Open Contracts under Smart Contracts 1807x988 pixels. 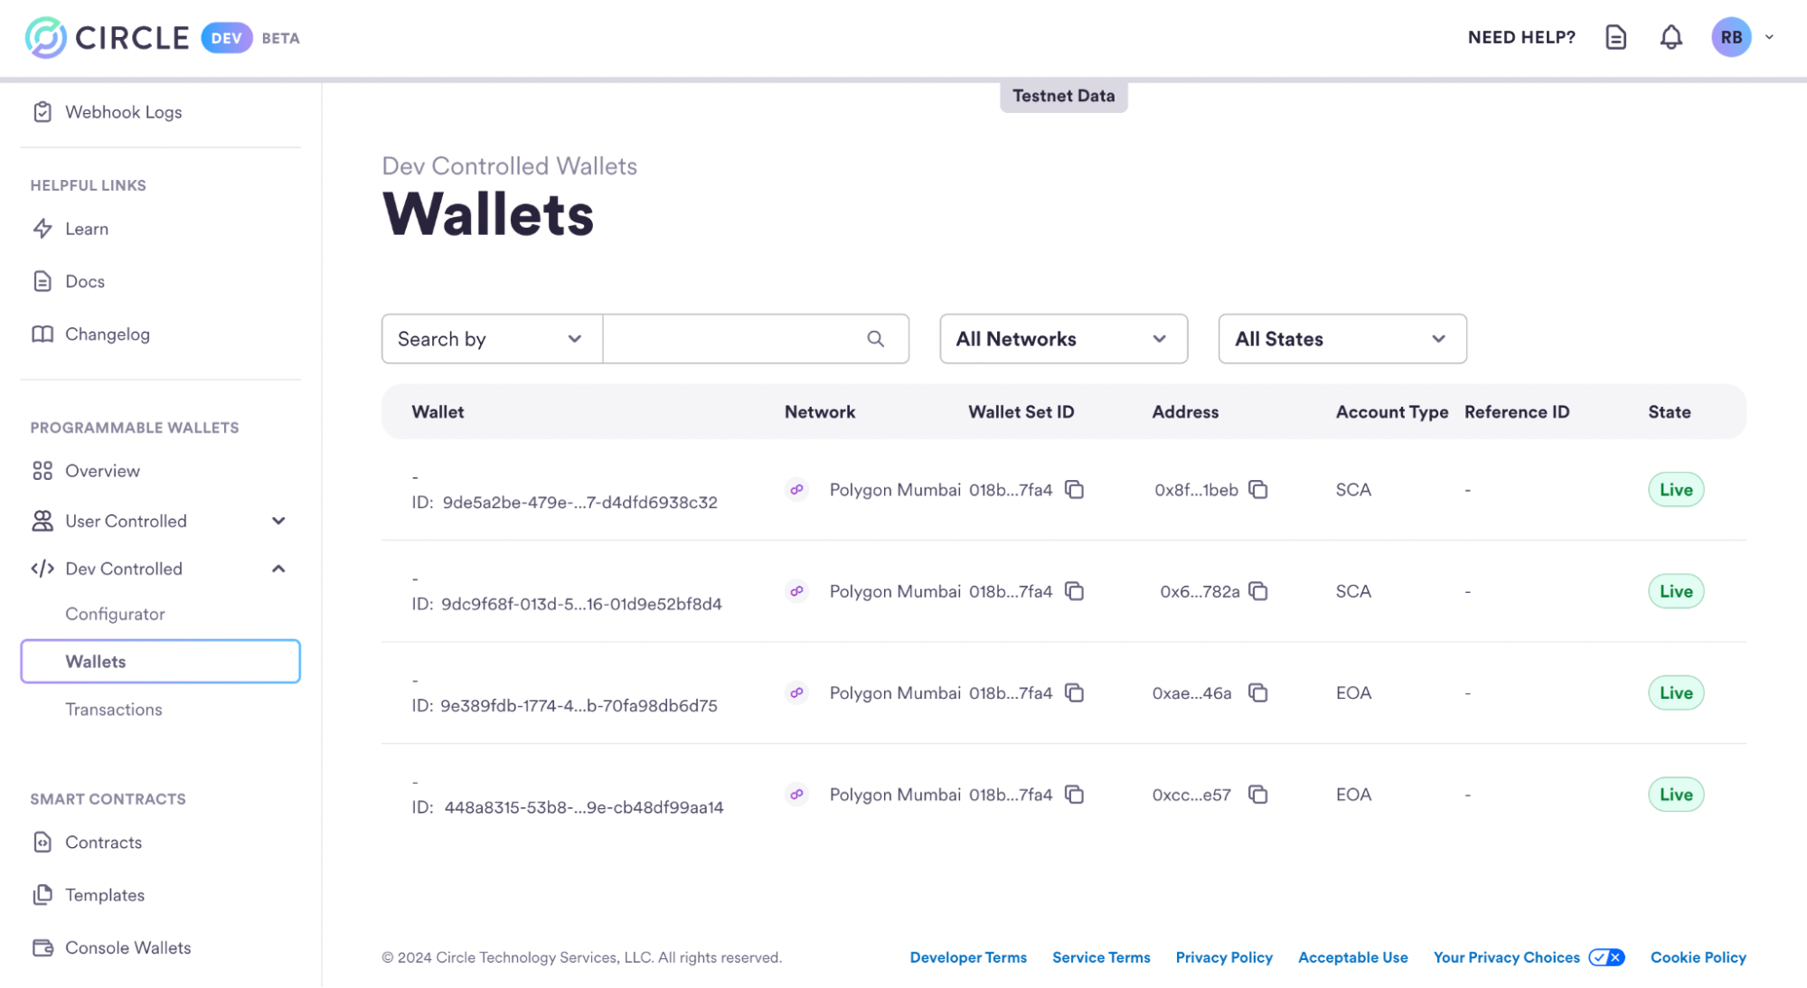coord(103,842)
